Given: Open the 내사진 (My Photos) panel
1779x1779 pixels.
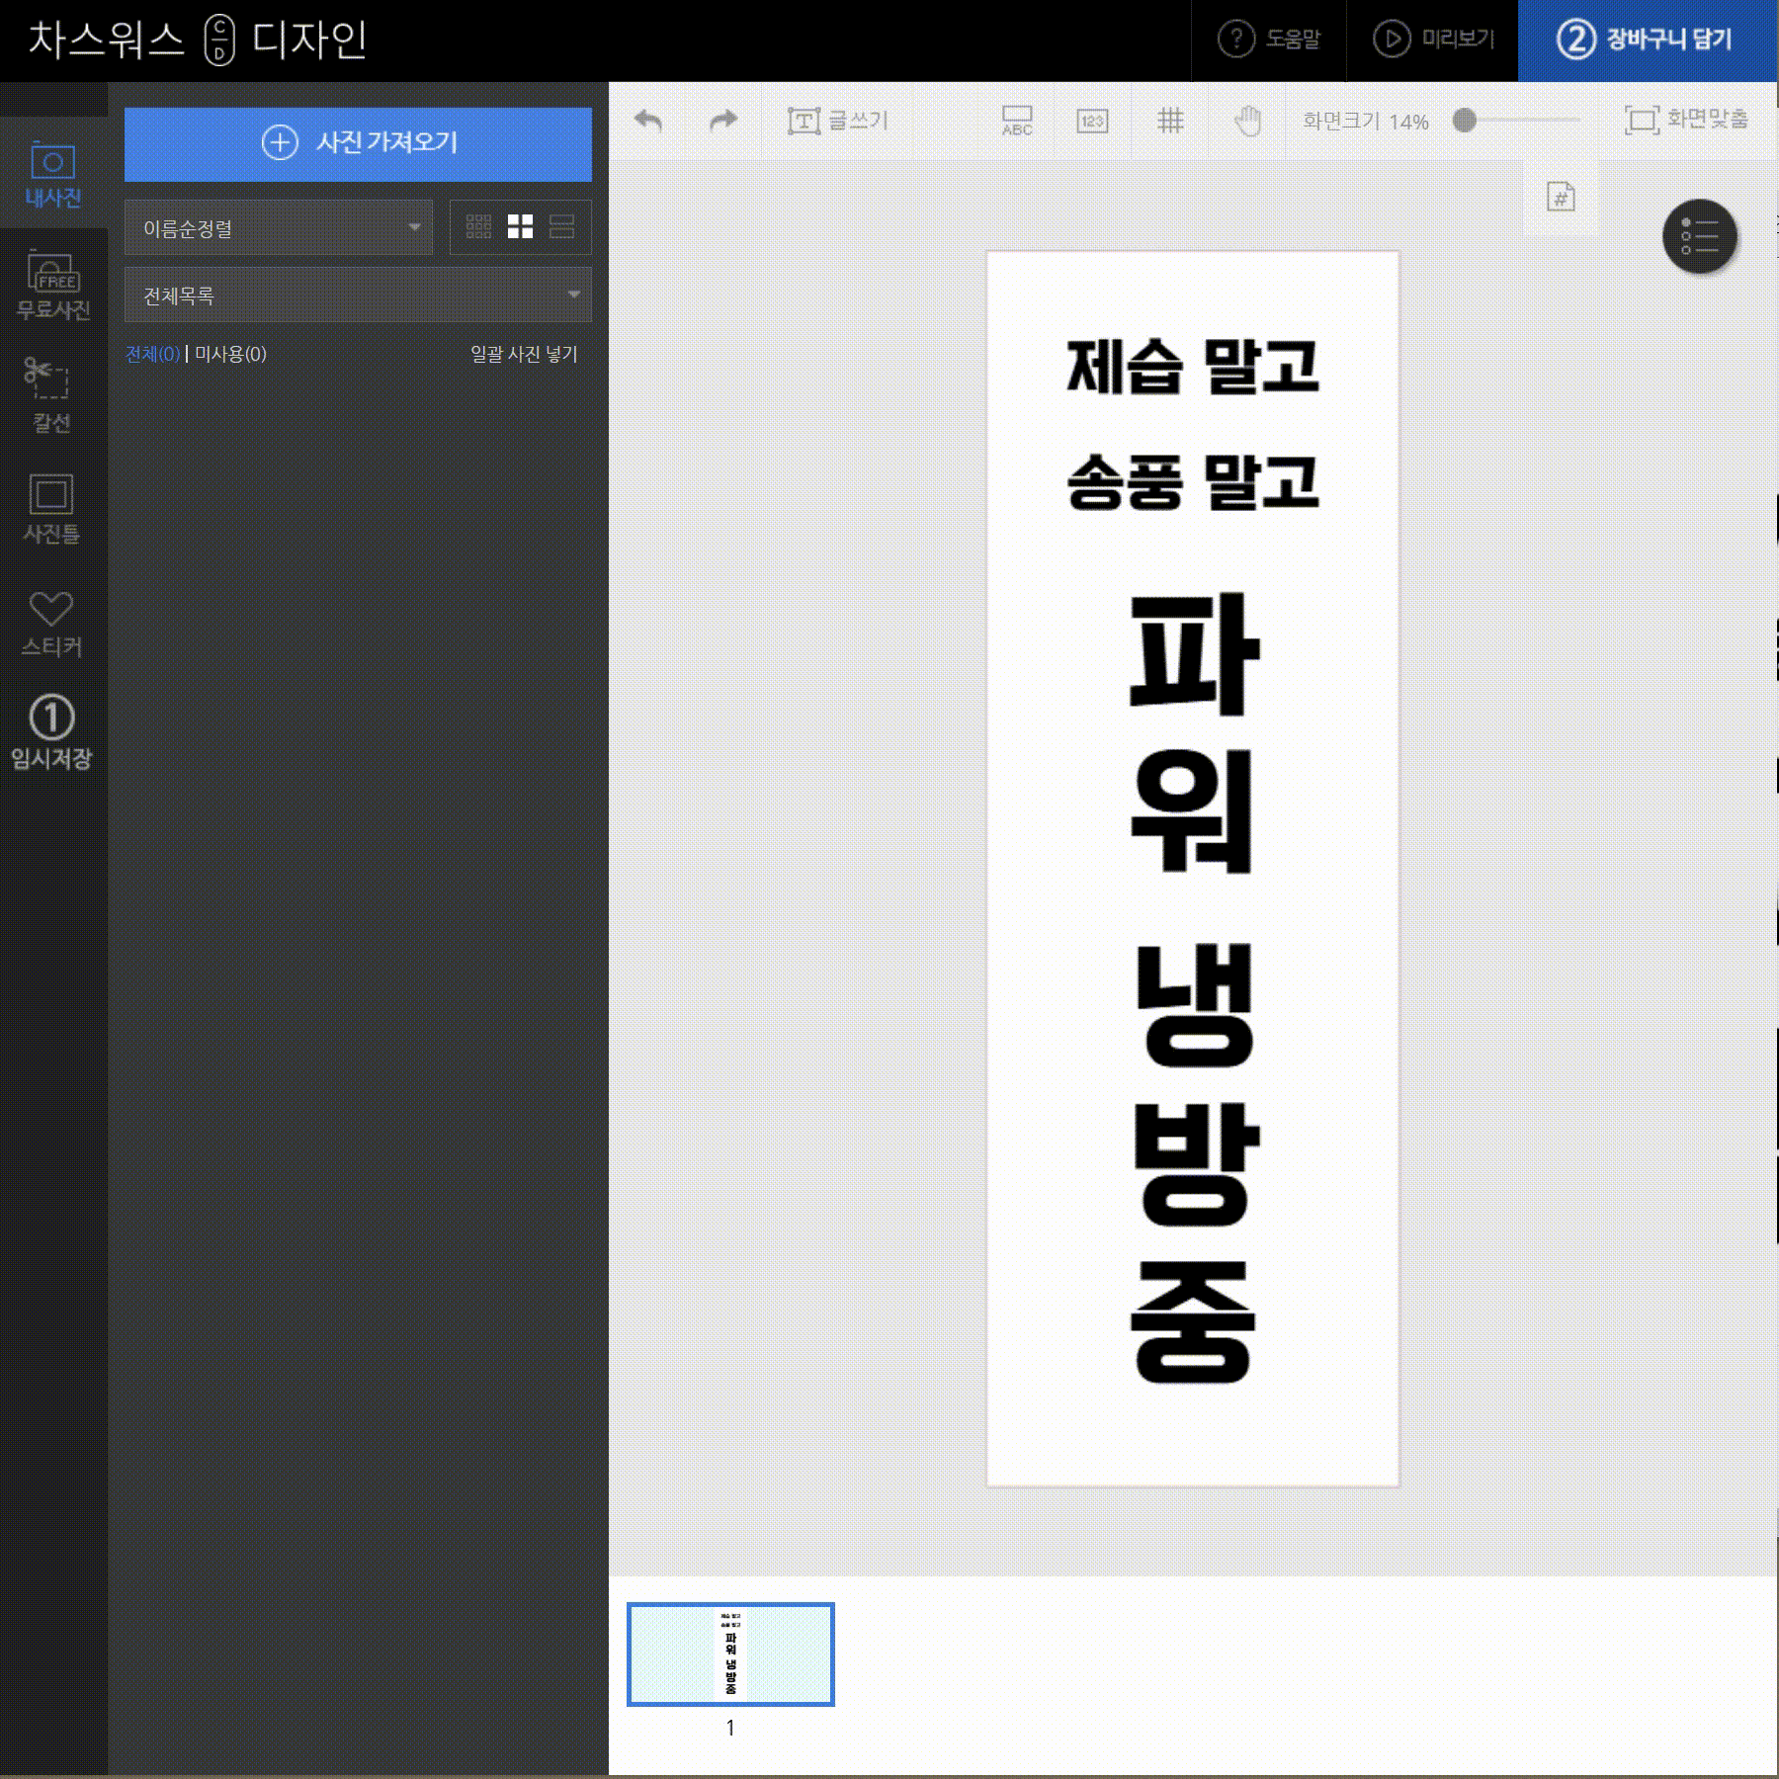Looking at the screenshot, I should tap(53, 174).
